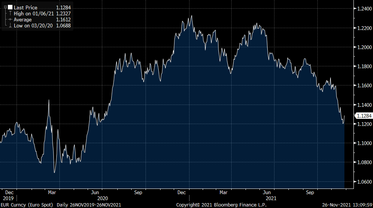Screen dimensions: 373x208
Task: Click the 1.2400 y-axis label
Action: (x=363, y=9)
